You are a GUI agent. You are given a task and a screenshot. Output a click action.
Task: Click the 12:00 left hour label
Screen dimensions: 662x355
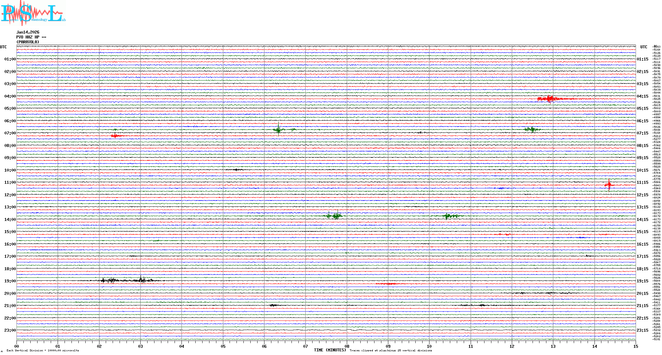[x=10, y=195]
